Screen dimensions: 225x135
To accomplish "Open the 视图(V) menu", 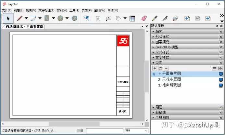I will point(31,10).
